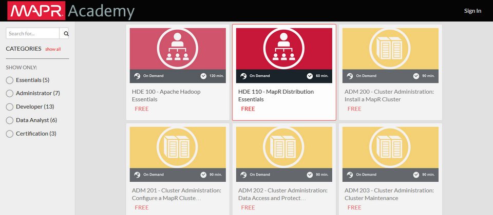Click the Search for... input field

click(x=33, y=34)
